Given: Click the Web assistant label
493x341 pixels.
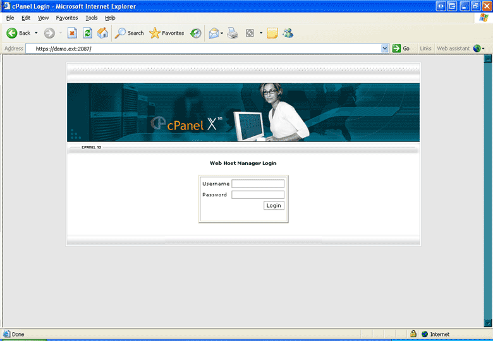Looking at the screenshot, I should (453, 49).
